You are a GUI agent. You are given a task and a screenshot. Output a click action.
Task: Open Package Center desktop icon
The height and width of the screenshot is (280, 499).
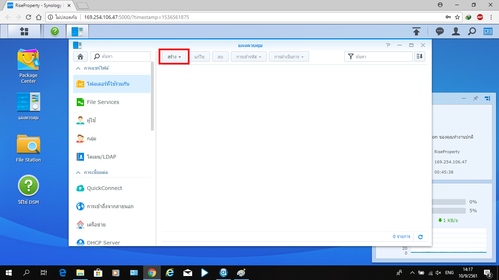(x=28, y=66)
